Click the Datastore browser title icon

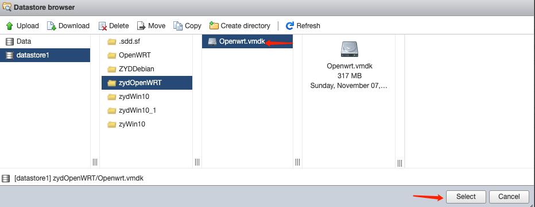coord(7,7)
